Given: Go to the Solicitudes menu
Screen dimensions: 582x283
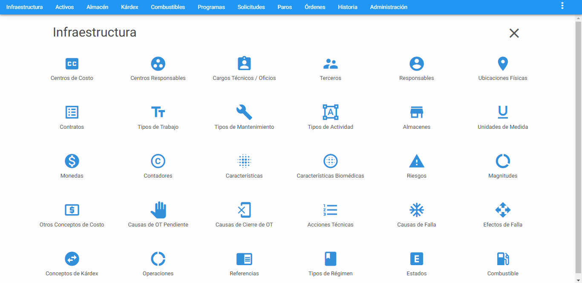Looking at the screenshot, I should pyautogui.click(x=251, y=7).
